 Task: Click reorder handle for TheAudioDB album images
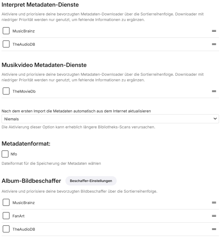[x=214, y=229]
